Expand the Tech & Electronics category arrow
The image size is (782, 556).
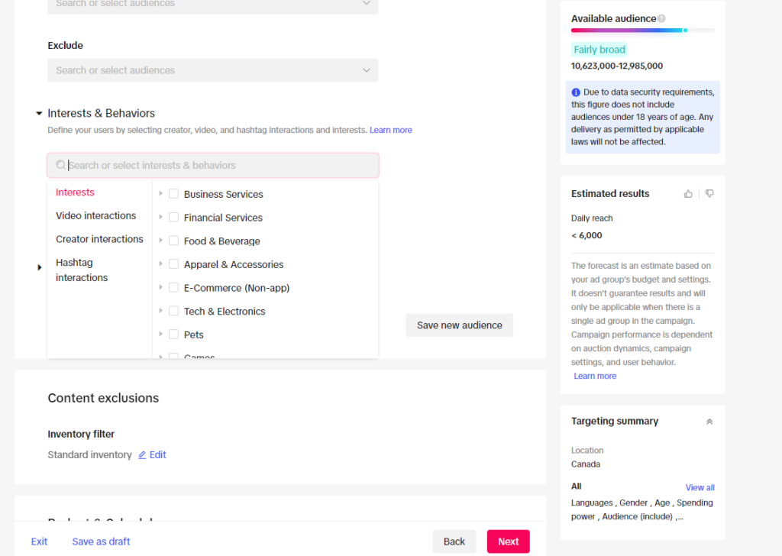pos(160,311)
